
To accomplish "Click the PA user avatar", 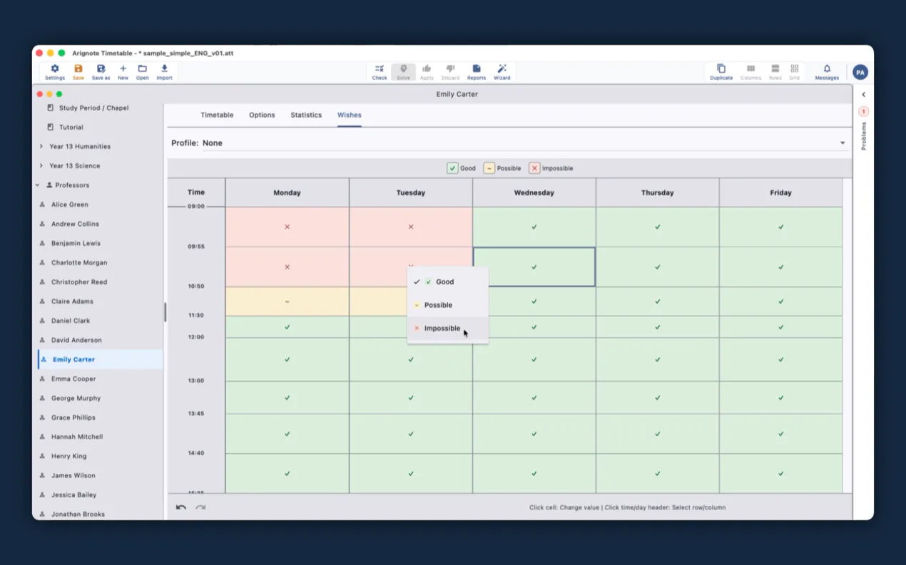I will click(860, 72).
